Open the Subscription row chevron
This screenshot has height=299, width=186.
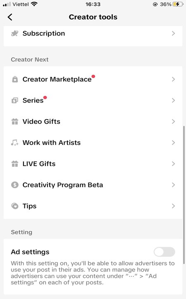[173, 34]
